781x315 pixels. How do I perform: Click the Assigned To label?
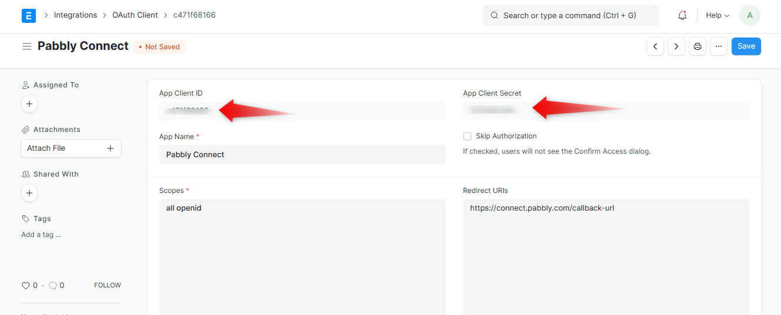(56, 85)
